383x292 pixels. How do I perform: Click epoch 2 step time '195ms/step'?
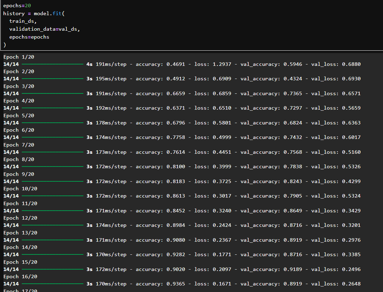pos(111,79)
